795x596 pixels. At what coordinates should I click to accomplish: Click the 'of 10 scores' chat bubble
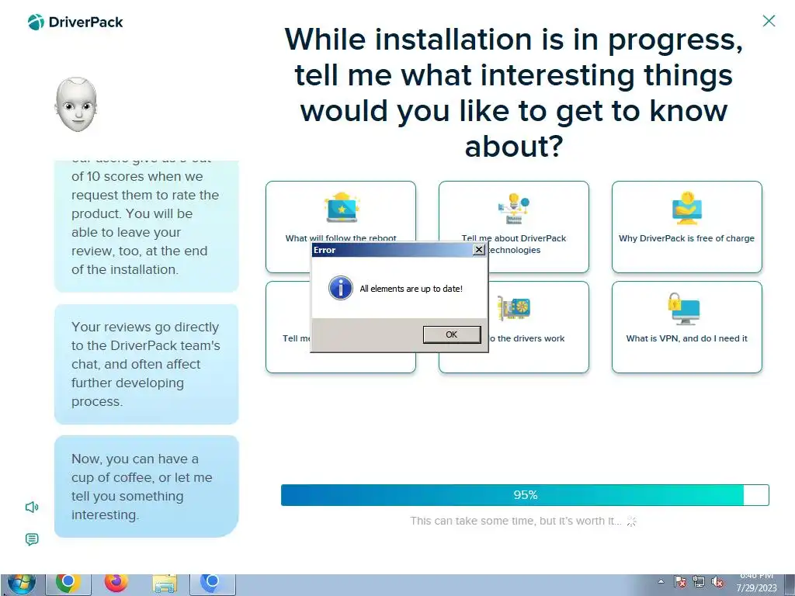[x=147, y=226]
